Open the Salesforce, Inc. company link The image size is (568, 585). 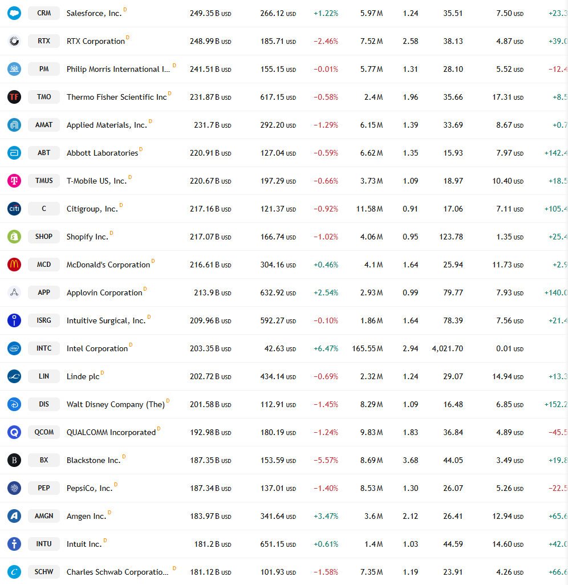(x=94, y=14)
